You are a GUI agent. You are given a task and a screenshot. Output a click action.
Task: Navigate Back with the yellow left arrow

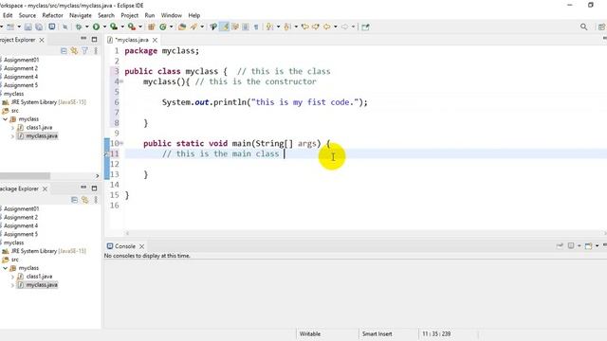click(326, 27)
